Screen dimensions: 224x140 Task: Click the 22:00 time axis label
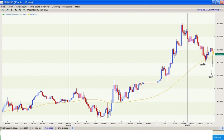pos(60,124)
